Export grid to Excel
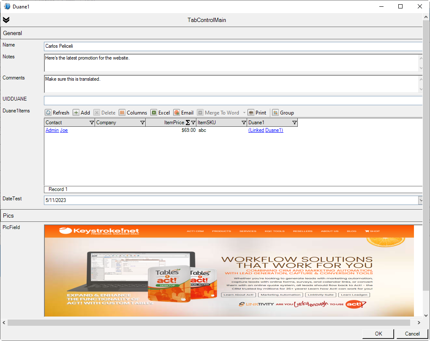430x341 pixels. click(160, 112)
